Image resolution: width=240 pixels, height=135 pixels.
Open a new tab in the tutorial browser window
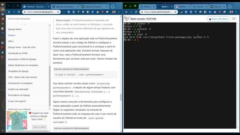coord(112,7)
